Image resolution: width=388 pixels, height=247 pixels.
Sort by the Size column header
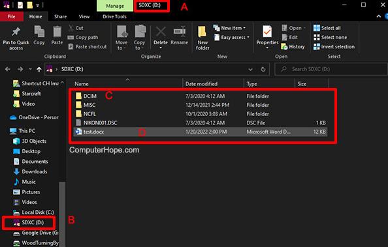pos(312,83)
